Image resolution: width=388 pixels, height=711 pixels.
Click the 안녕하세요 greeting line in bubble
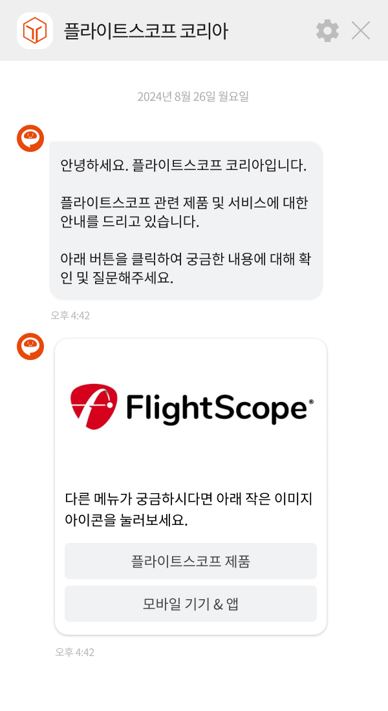(184, 165)
